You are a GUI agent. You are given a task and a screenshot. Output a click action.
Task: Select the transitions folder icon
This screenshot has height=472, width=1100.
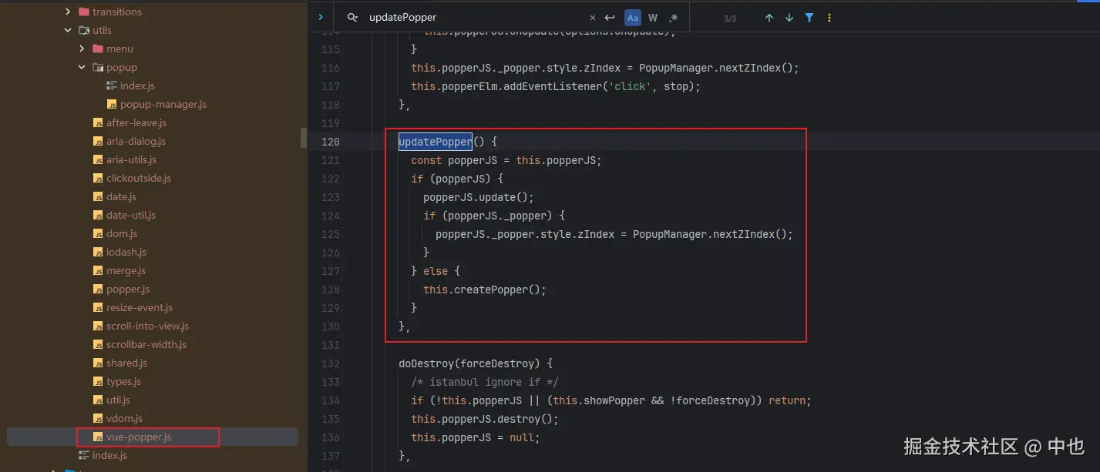[84, 12]
